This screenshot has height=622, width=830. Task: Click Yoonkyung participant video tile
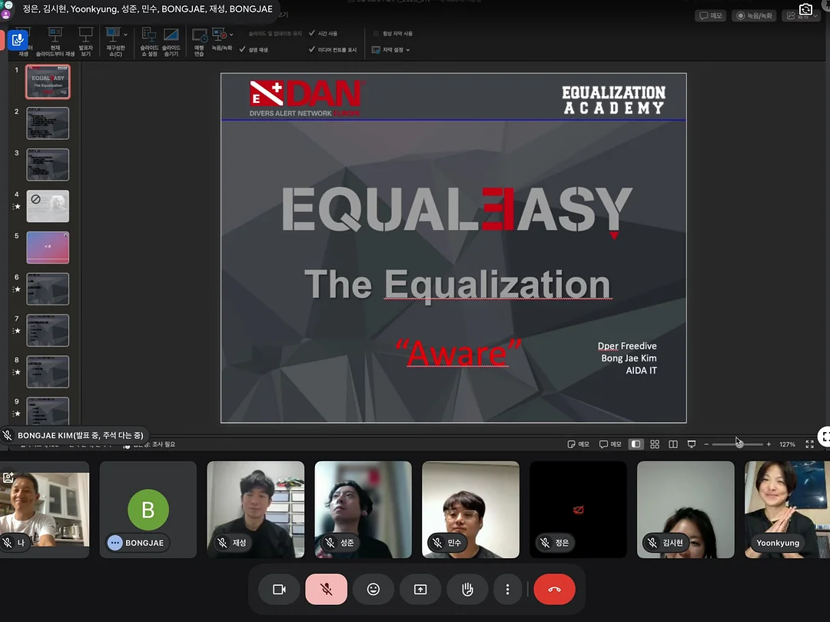[x=787, y=509]
